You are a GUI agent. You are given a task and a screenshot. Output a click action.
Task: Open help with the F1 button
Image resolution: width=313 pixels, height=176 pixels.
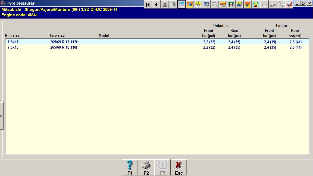130,168
